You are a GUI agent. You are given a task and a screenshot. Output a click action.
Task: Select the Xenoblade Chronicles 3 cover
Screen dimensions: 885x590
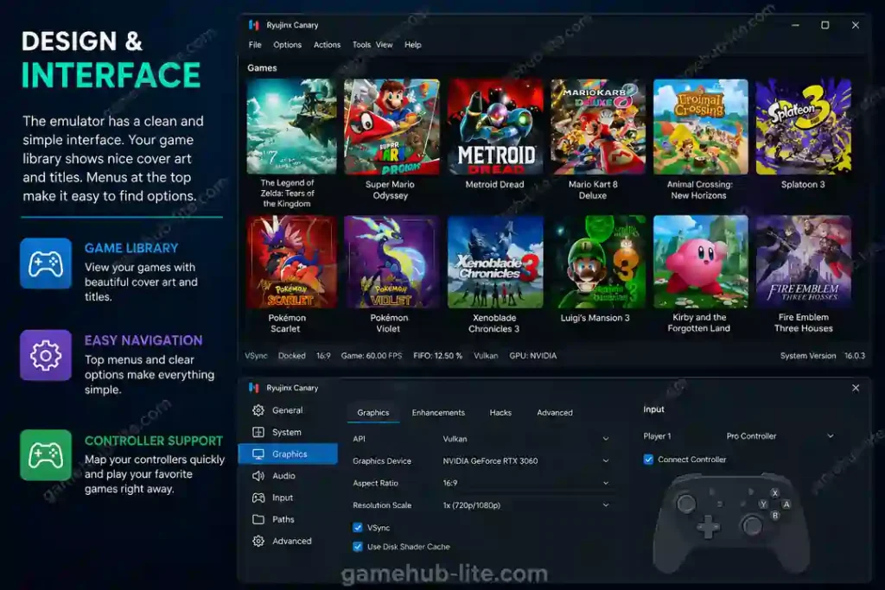pos(495,262)
